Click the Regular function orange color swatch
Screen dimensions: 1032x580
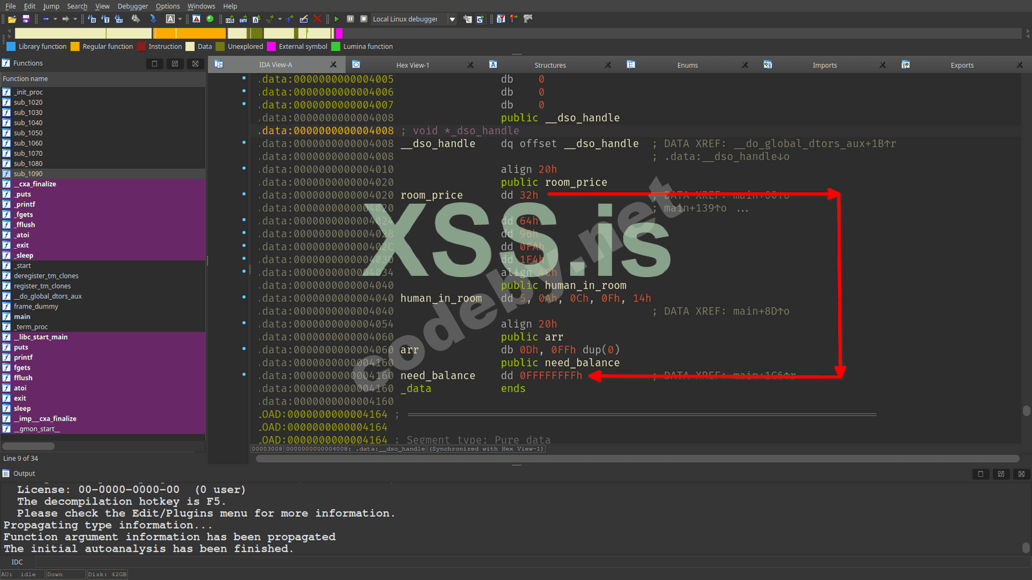[x=75, y=46]
